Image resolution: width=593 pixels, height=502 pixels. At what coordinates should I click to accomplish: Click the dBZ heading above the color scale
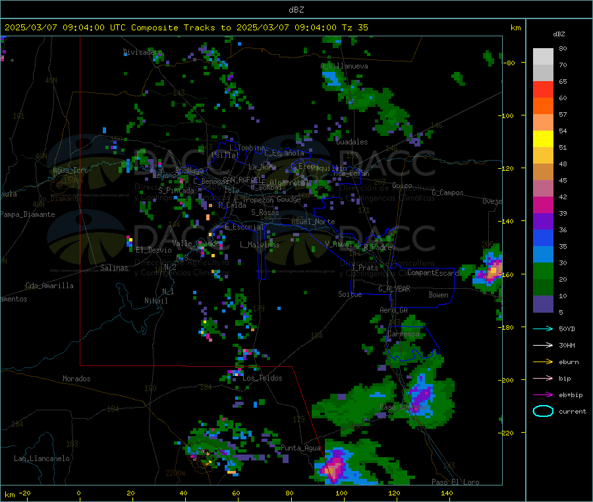pos(559,34)
